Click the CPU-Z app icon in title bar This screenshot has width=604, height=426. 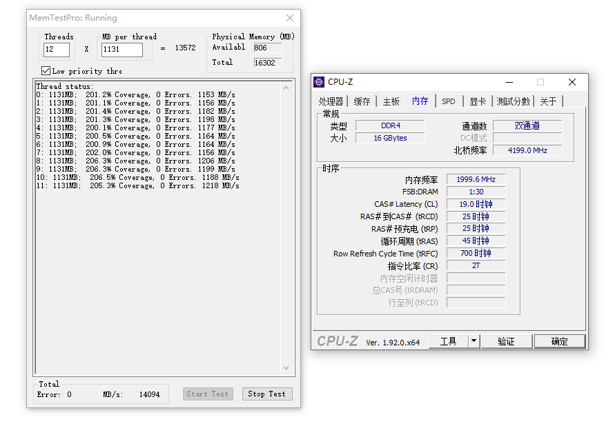[319, 82]
